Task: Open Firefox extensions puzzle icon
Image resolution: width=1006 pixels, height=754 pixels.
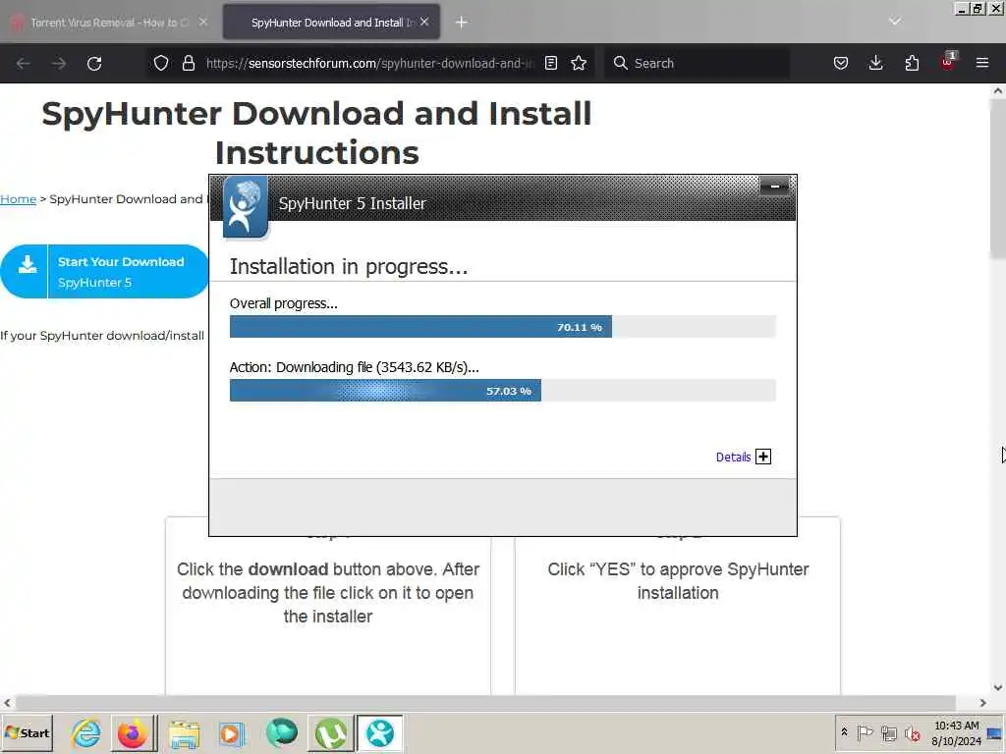Action: 912,63
